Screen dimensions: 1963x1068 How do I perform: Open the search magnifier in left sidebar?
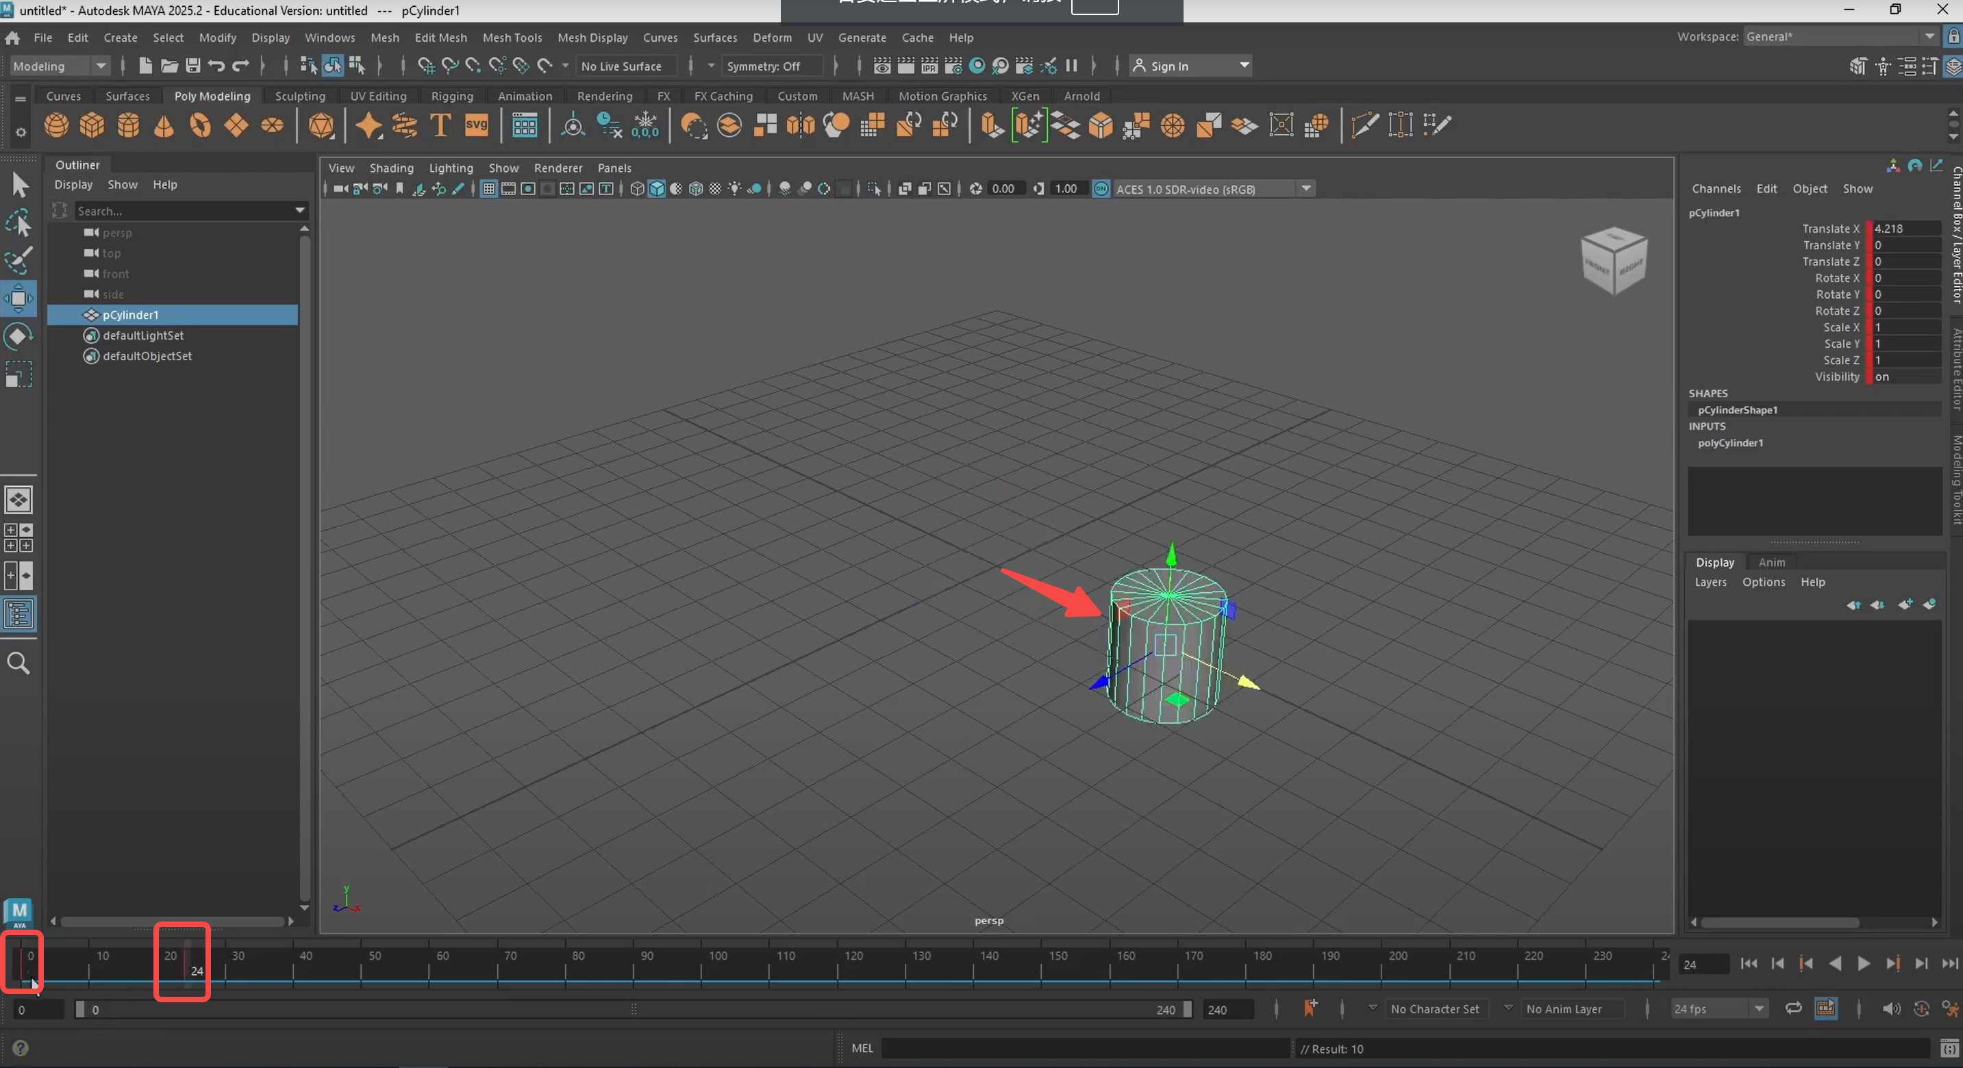(x=18, y=663)
